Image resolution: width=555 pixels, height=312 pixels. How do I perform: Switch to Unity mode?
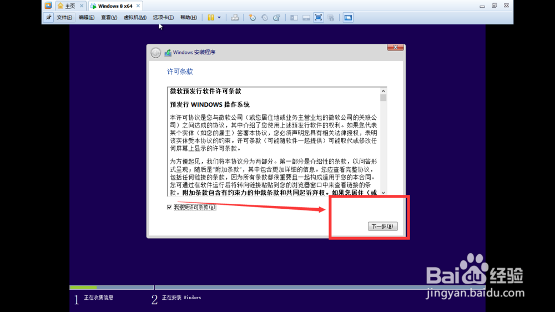coord(331,17)
